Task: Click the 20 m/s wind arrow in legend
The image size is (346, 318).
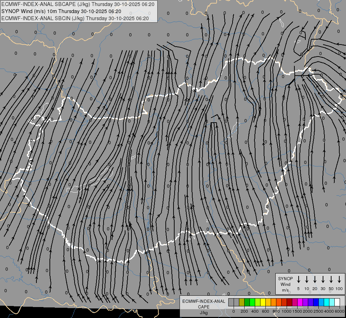Action: [315, 279]
